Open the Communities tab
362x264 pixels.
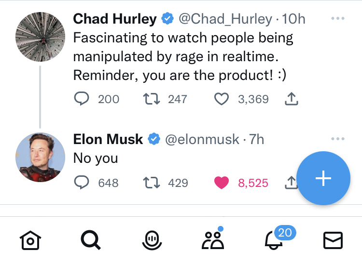[213, 239]
